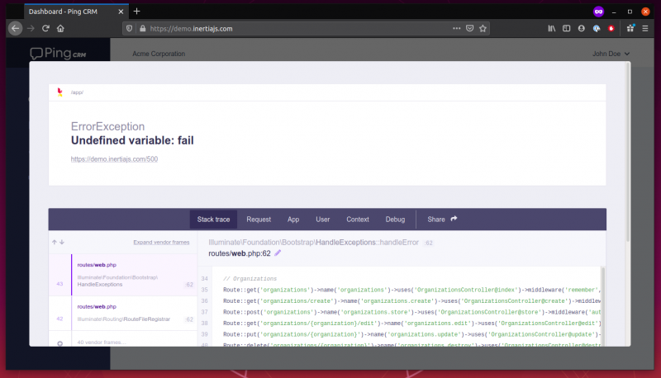The image size is (661, 378).
Task: Open the Context tab
Action: (x=358, y=220)
